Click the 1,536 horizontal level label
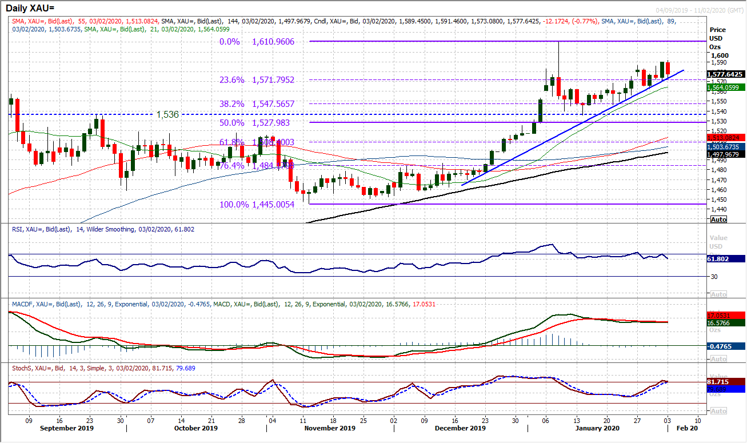Screen dimensions: 747x443 [168, 115]
